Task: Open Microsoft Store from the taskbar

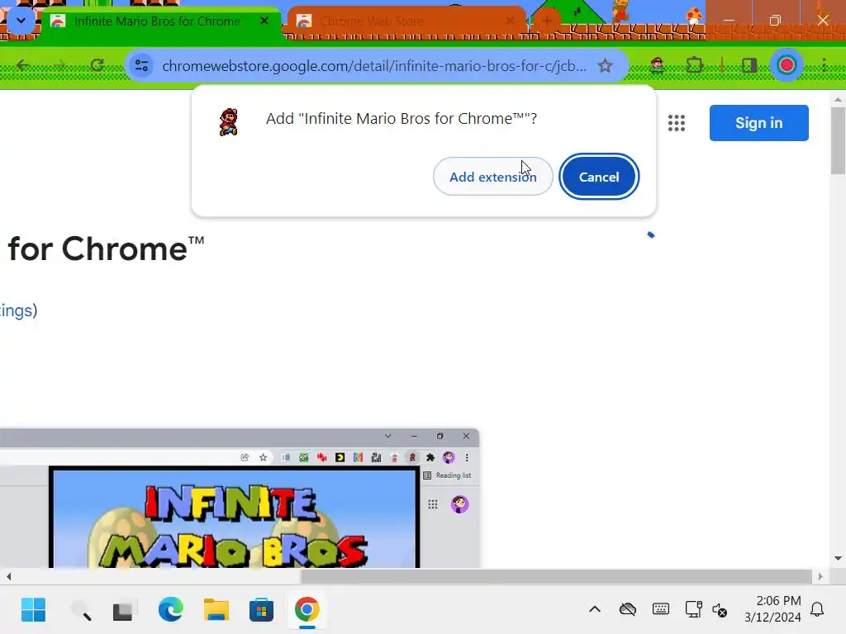Action: pyautogui.click(x=261, y=610)
